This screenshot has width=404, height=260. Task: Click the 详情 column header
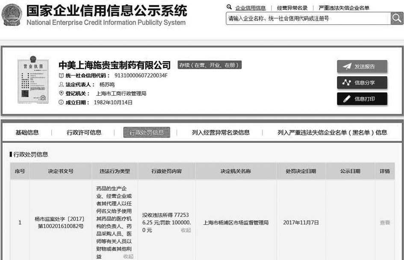pyautogui.click(x=385, y=171)
